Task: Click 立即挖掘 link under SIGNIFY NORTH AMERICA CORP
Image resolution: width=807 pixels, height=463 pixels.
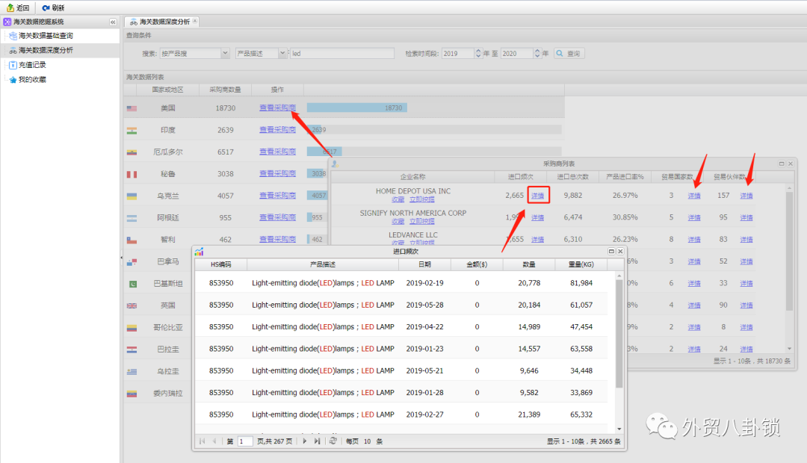Action: tap(422, 221)
